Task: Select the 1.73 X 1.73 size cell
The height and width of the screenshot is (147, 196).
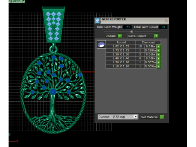Action: point(121,50)
